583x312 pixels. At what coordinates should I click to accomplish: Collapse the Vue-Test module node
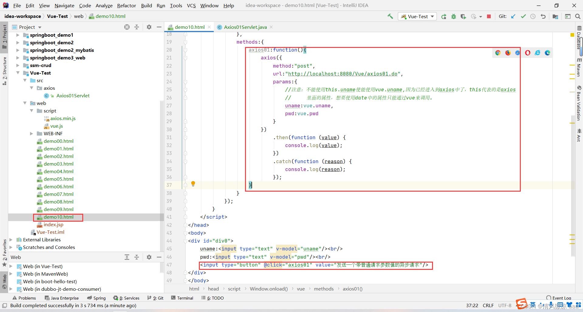[x=18, y=73]
